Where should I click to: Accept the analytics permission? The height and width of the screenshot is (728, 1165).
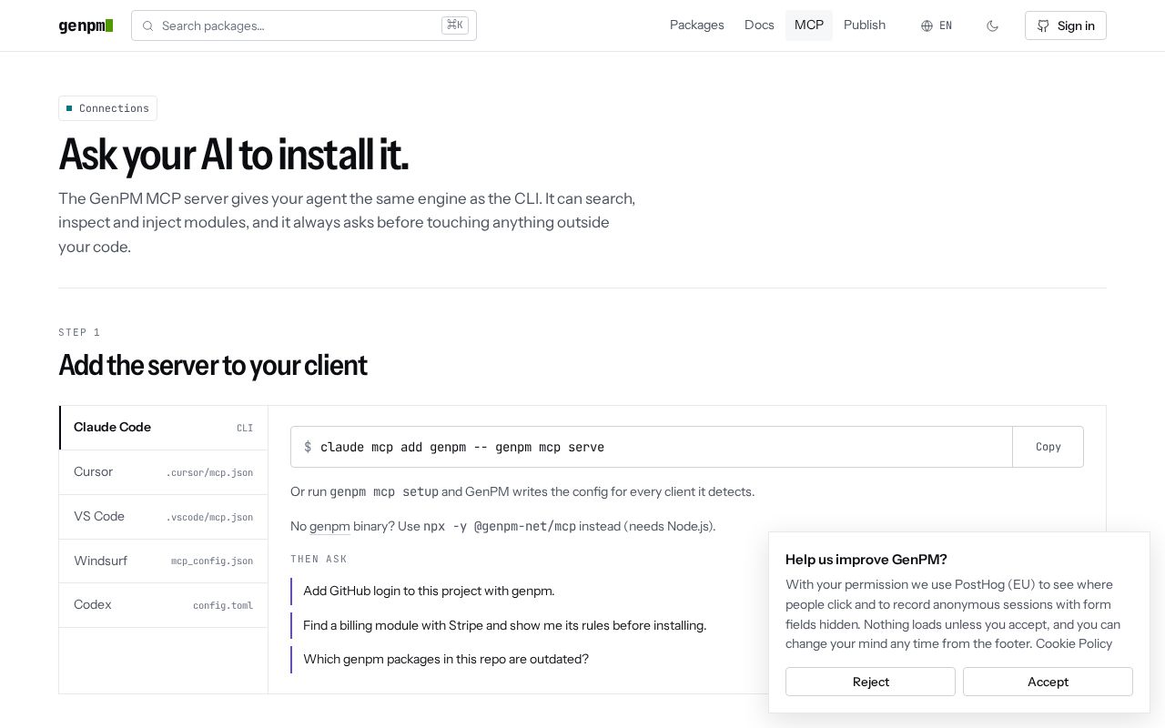[x=1048, y=682]
